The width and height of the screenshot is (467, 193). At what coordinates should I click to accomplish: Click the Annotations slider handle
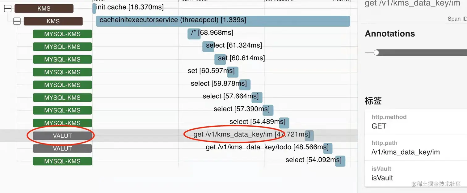pyautogui.click(x=376, y=53)
